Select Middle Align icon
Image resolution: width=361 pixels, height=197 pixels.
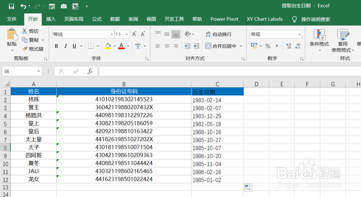pyautogui.click(x=167, y=34)
